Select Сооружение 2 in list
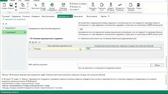 14,32
